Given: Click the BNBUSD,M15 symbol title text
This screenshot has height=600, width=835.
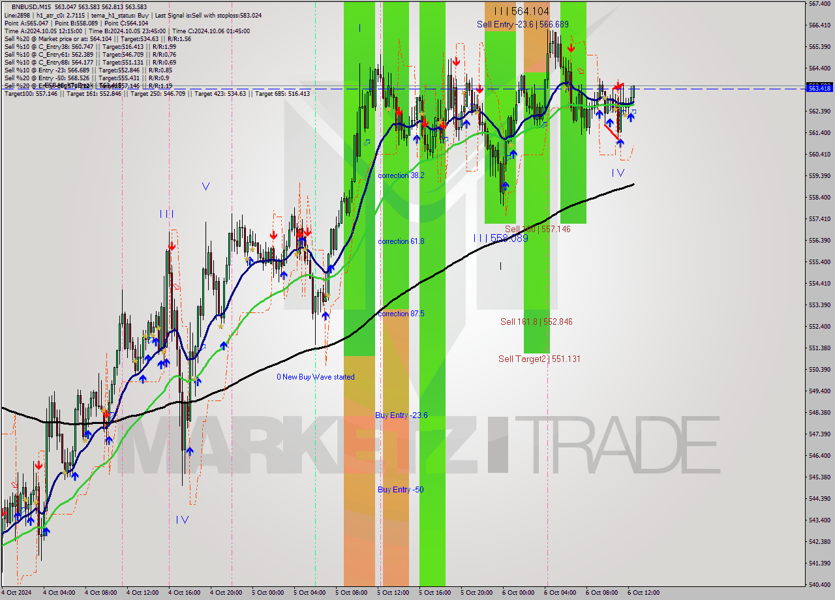Looking at the screenshot, I should click(32, 7).
